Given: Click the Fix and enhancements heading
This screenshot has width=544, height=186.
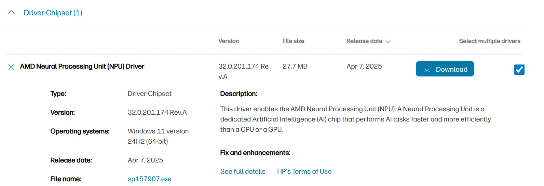Looking at the screenshot, I should coord(255,153).
